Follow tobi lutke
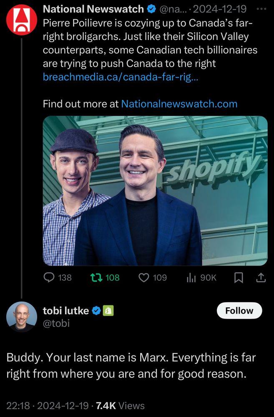Screen dimensions: 274x417 coord(239,311)
